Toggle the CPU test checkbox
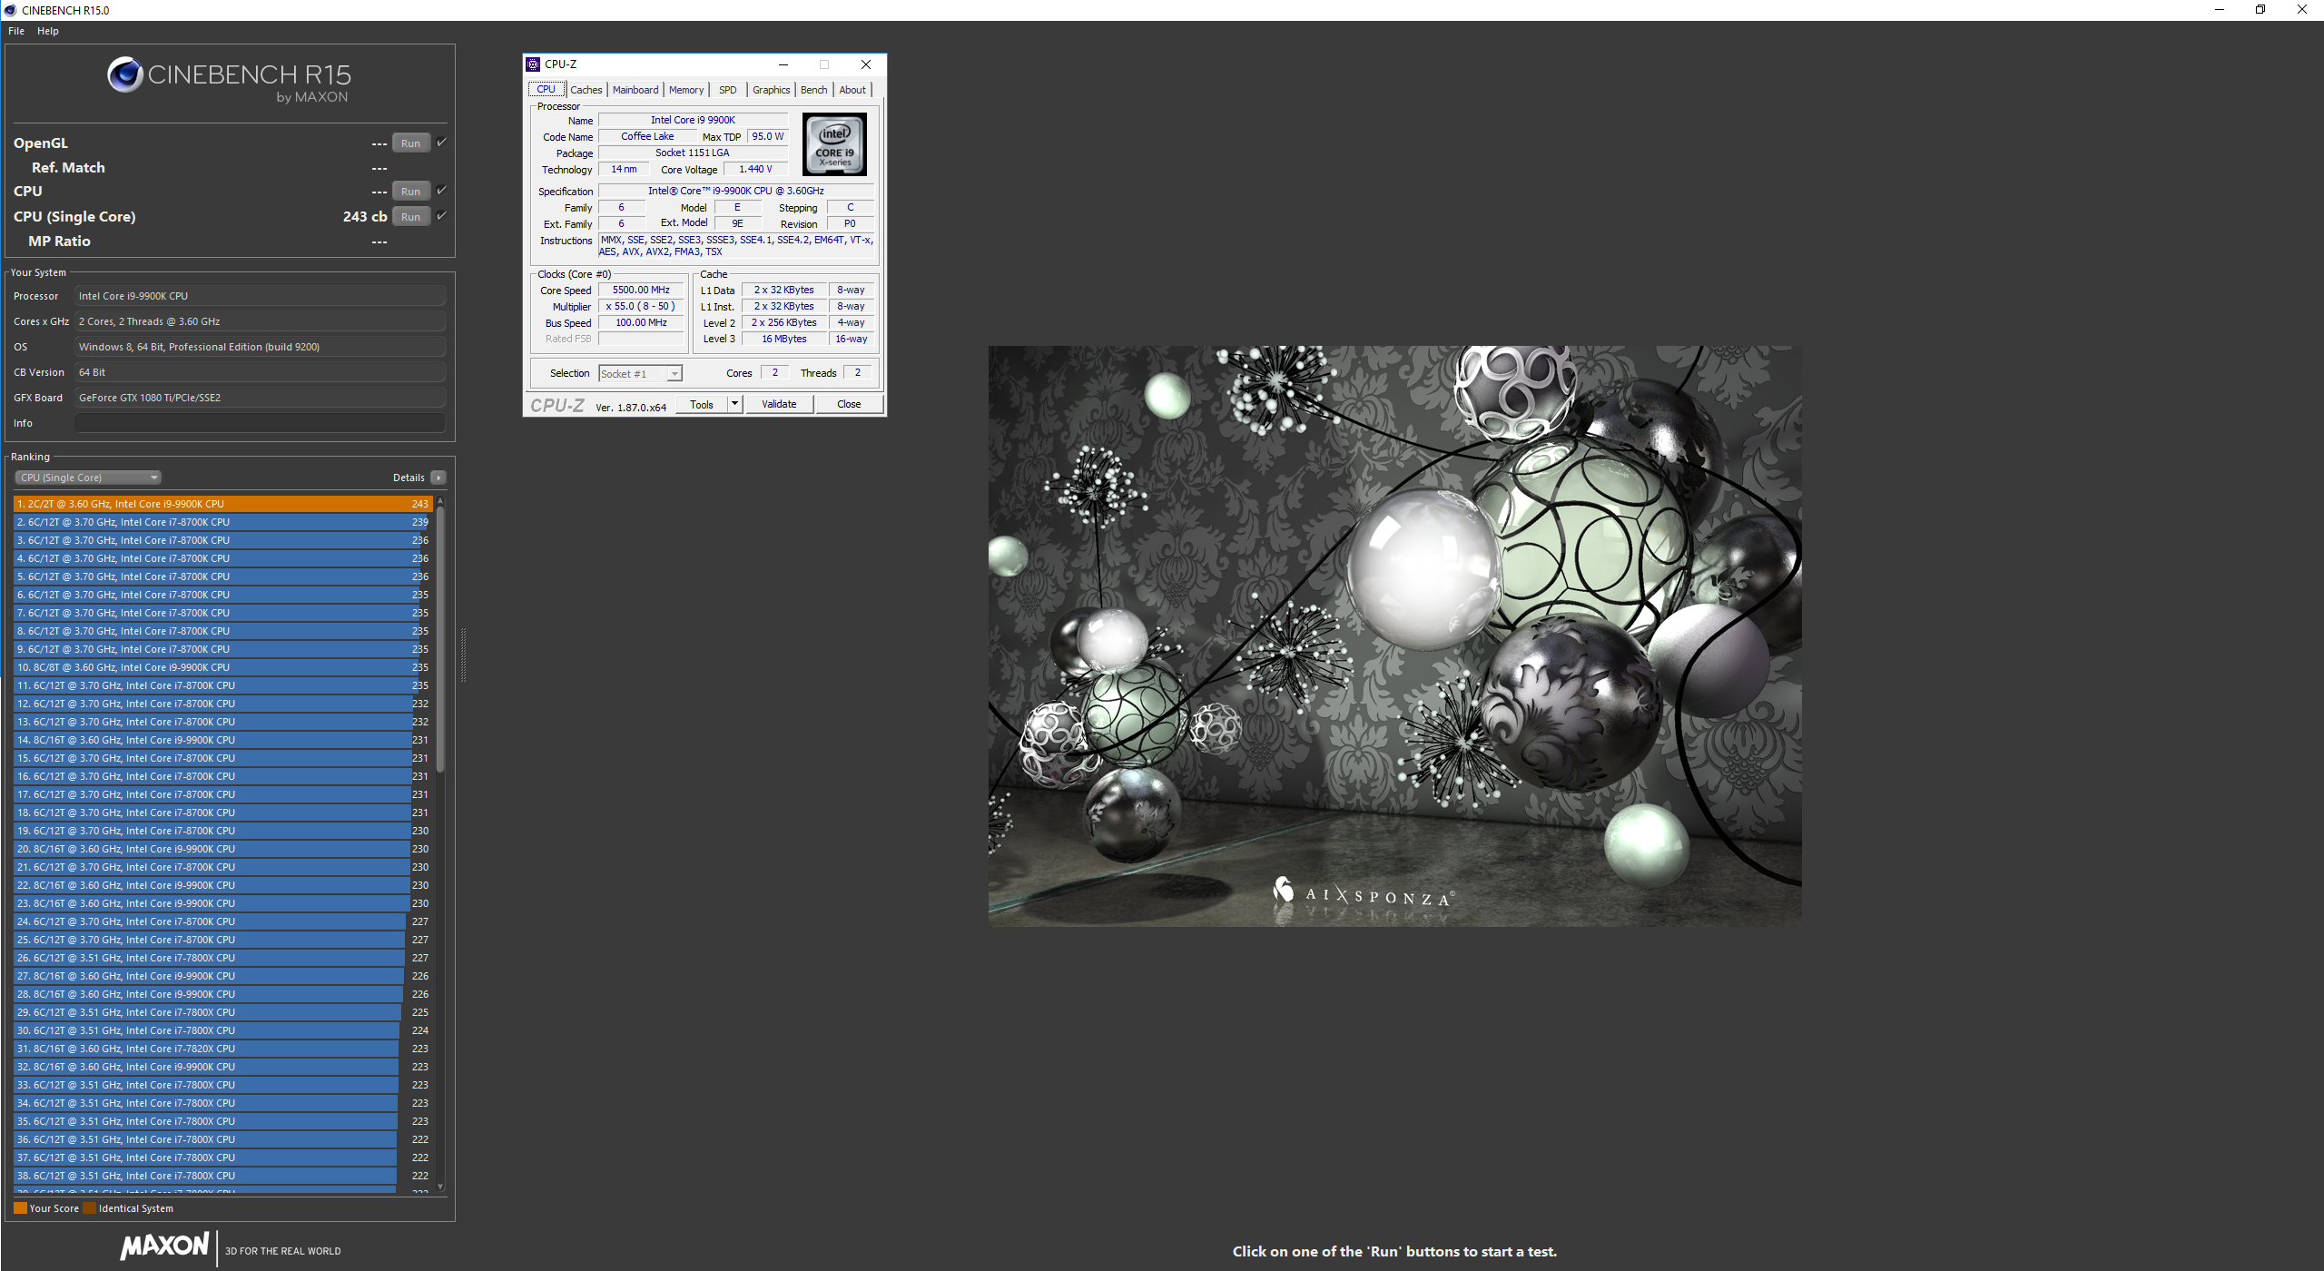Viewport: 2324px width, 1271px height. click(x=441, y=191)
